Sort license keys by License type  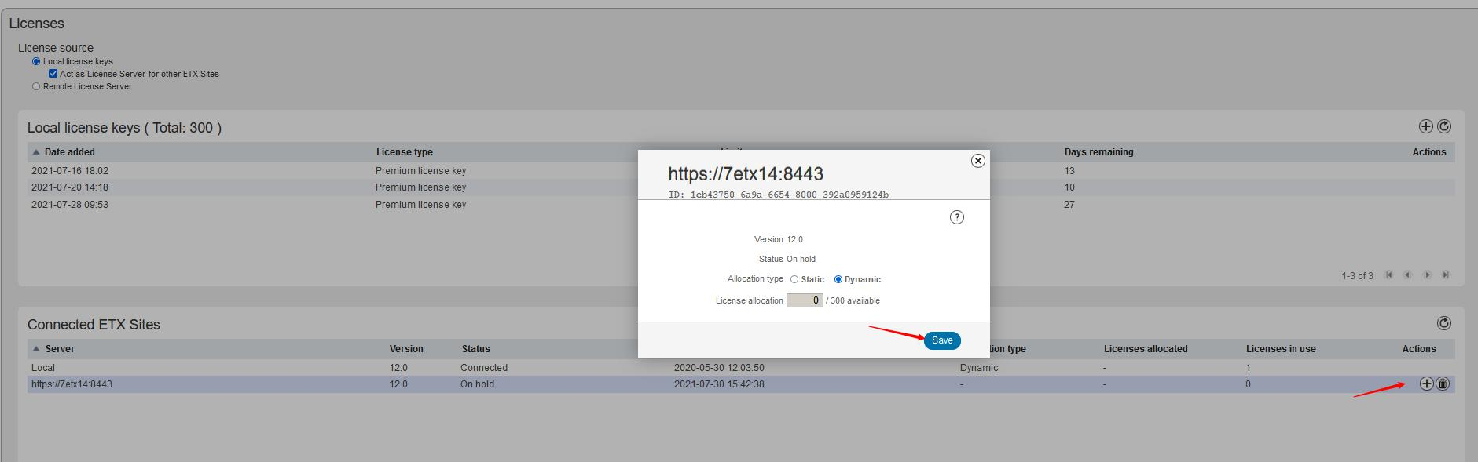[x=405, y=152]
